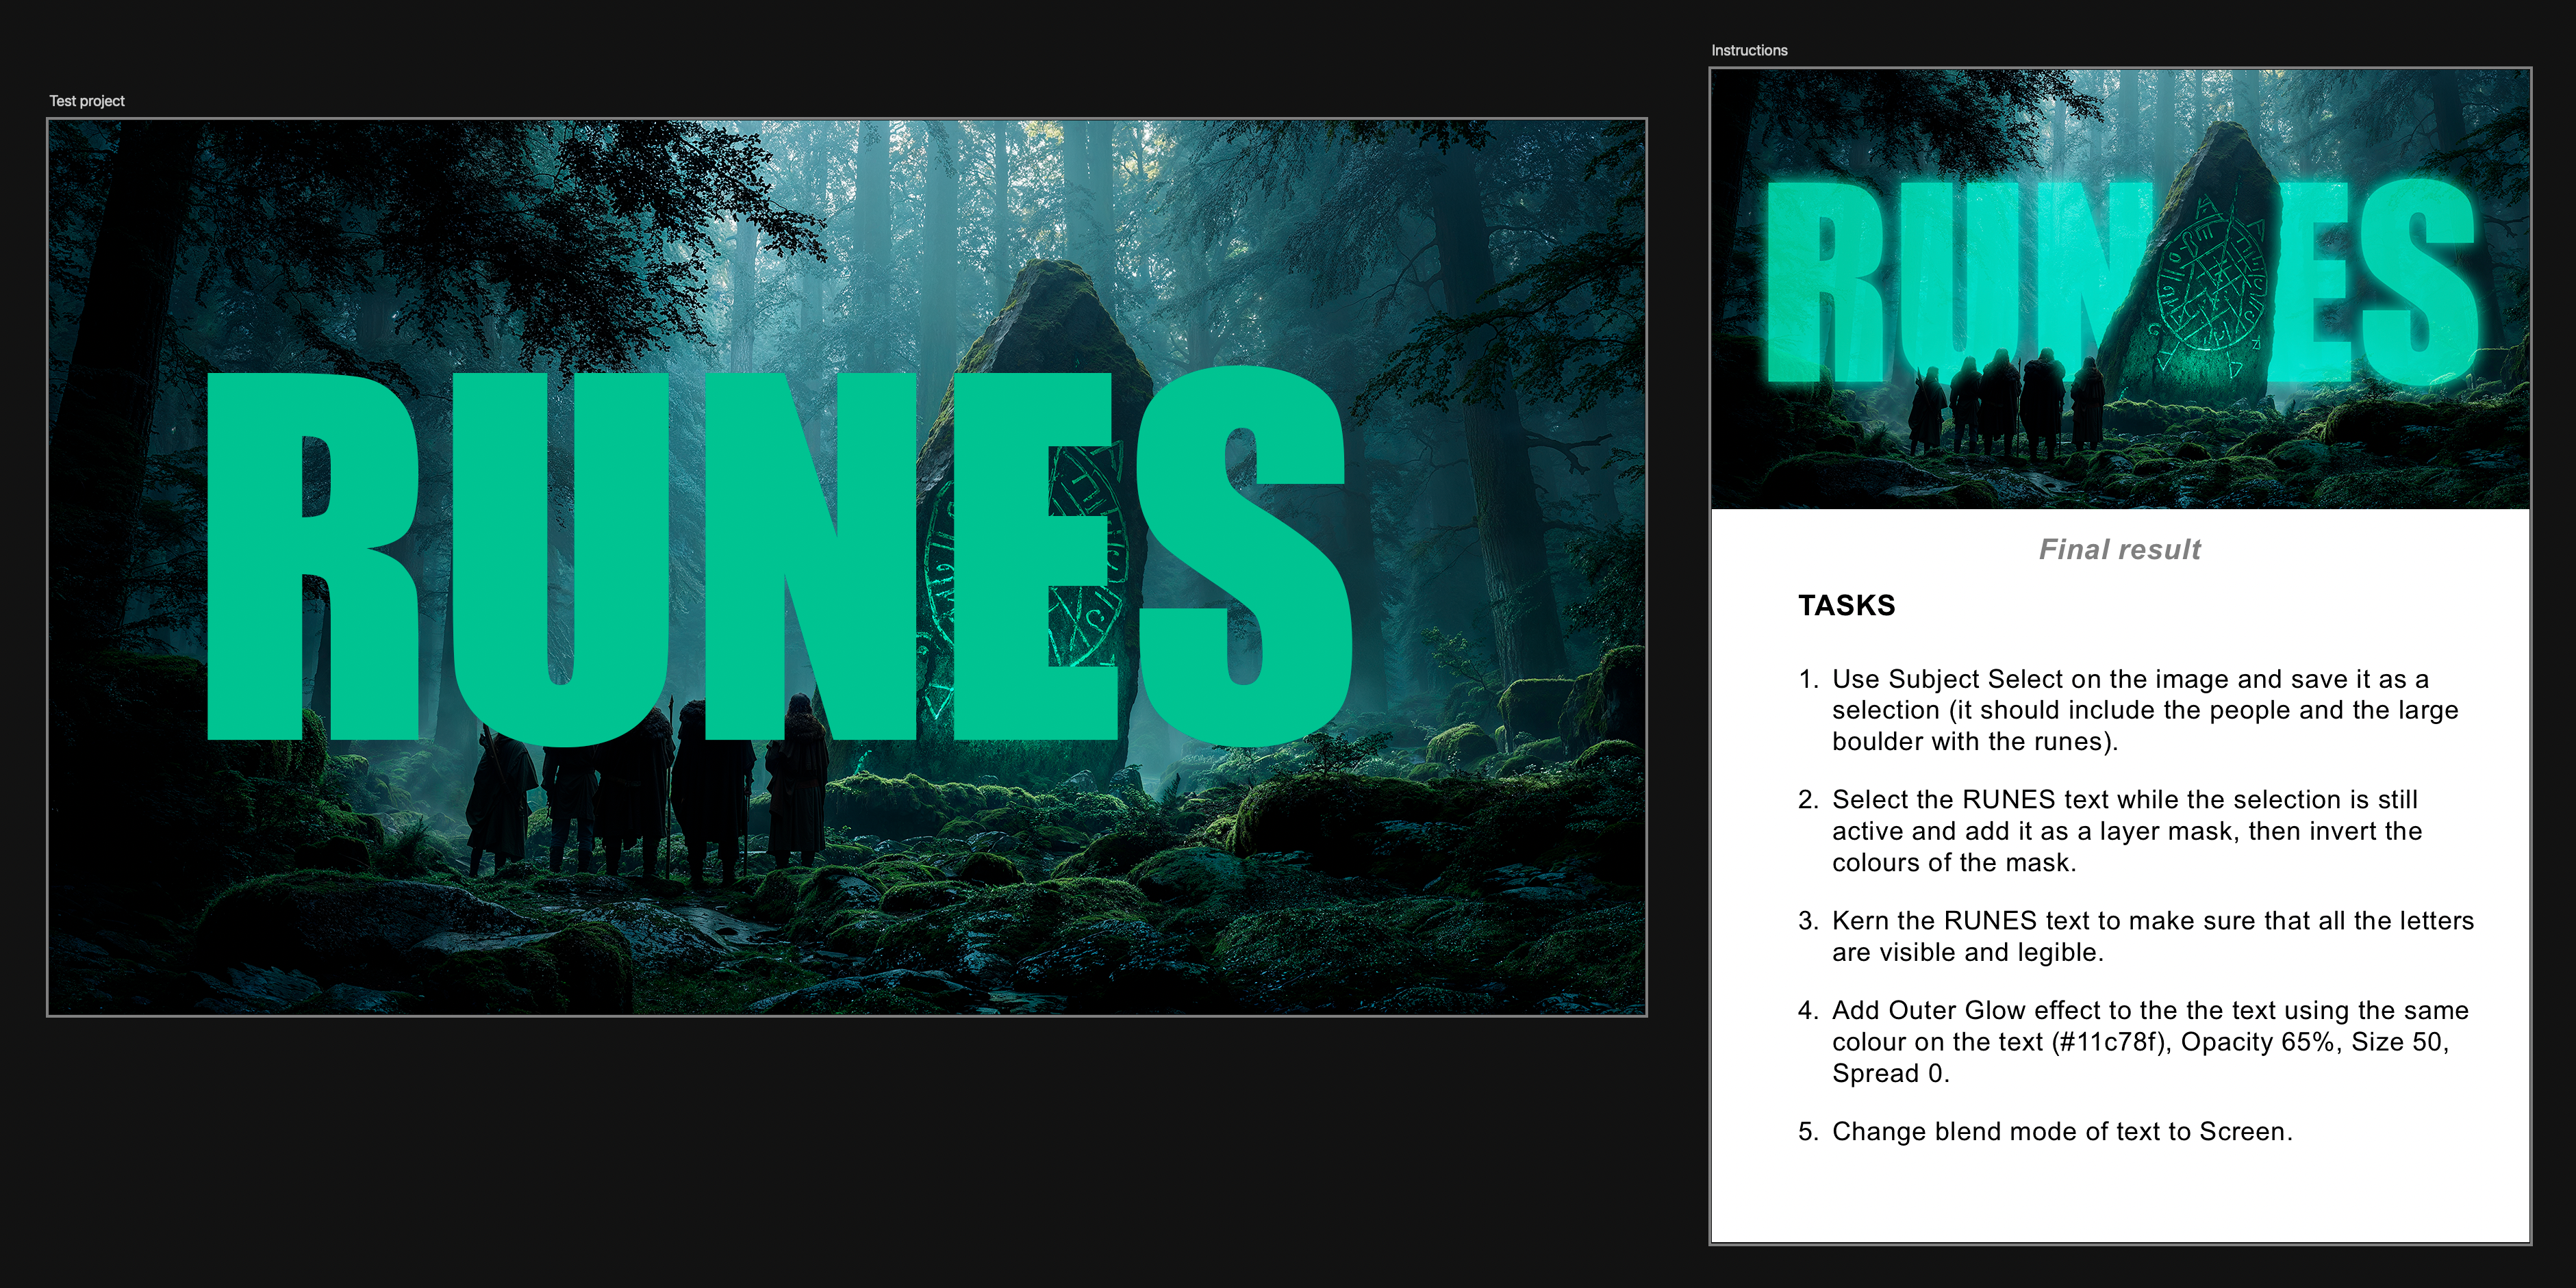This screenshot has height=1288, width=2576.
Task: Click the "Final result" caption
Action: pos(2120,550)
